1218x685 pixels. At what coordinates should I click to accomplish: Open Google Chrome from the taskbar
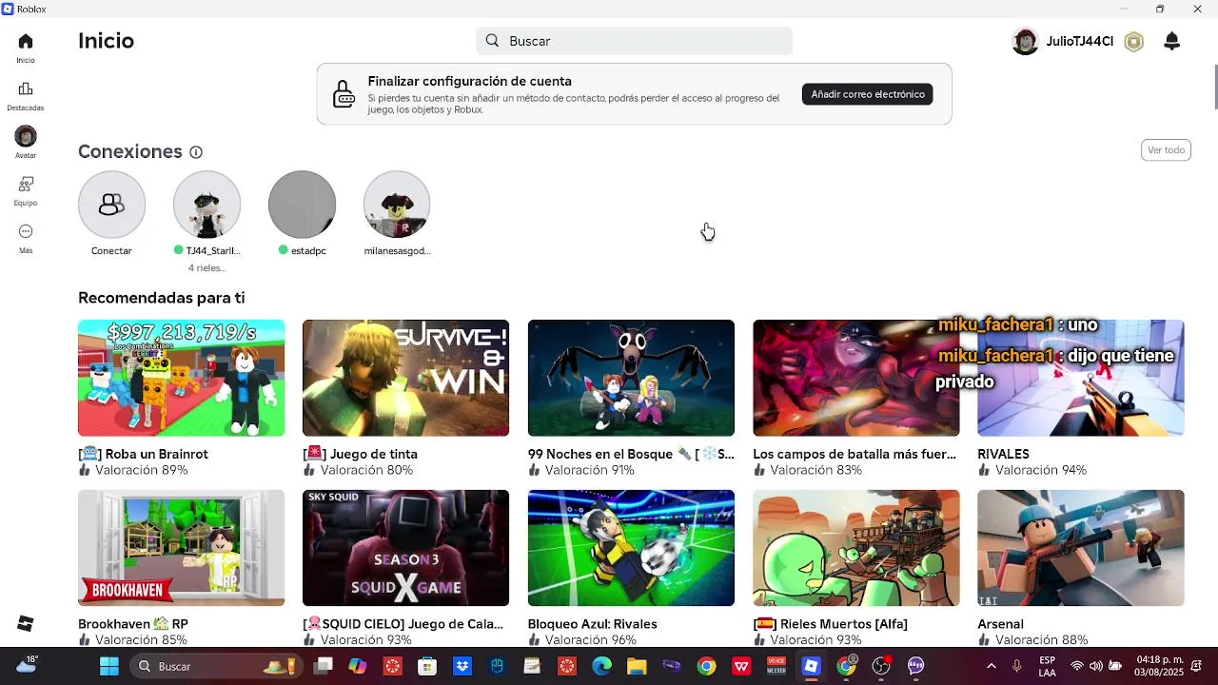coord(706,666)
